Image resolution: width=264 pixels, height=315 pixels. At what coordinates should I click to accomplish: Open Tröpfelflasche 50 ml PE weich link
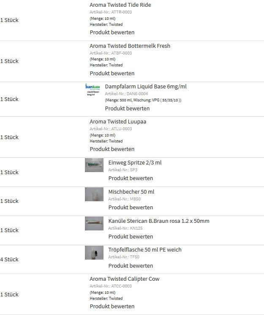(145, 249)
